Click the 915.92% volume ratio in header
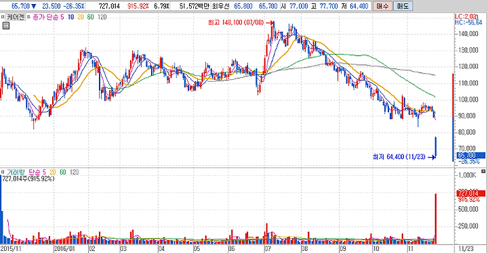Viewport: 488px width, 253px height. [138, 6]
